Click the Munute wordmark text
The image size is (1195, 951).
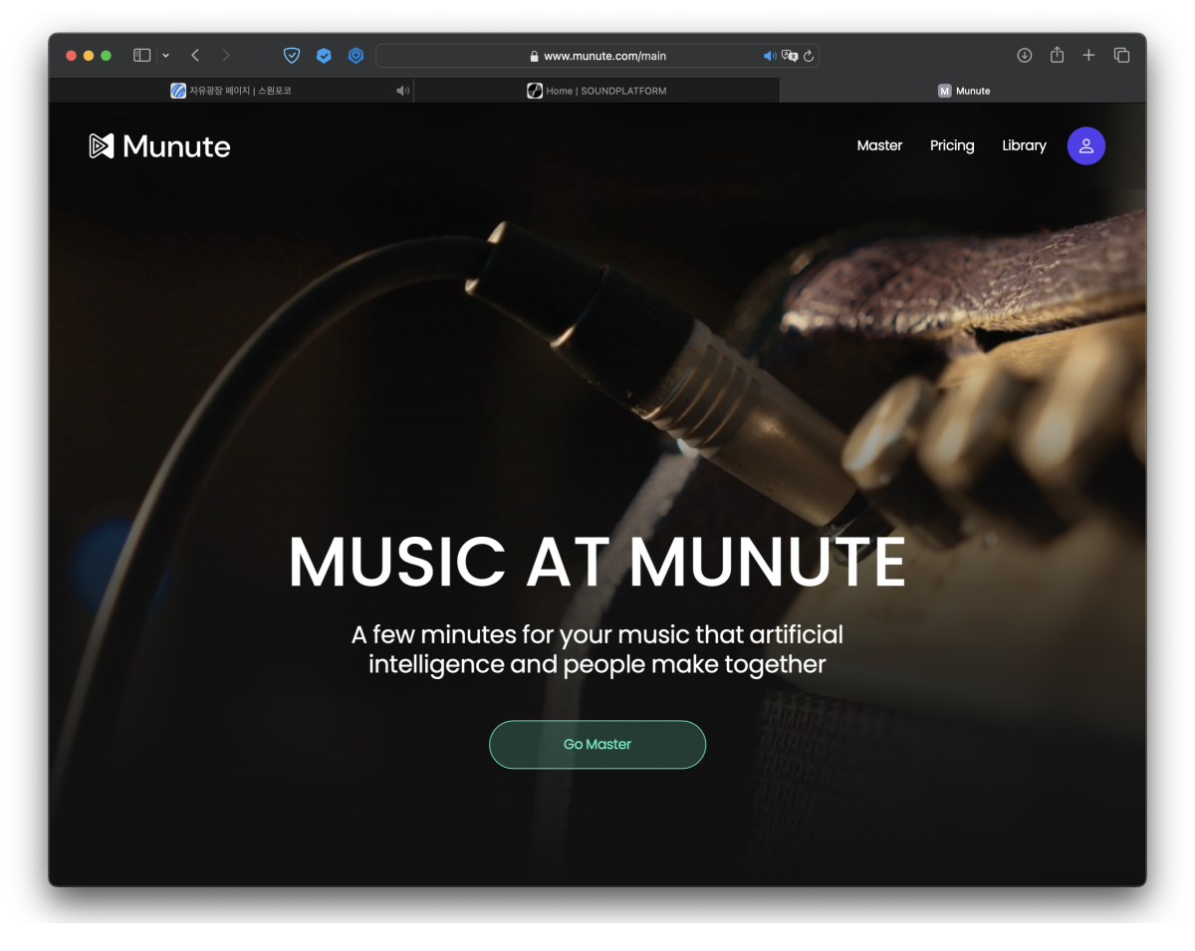click(176, 146)
